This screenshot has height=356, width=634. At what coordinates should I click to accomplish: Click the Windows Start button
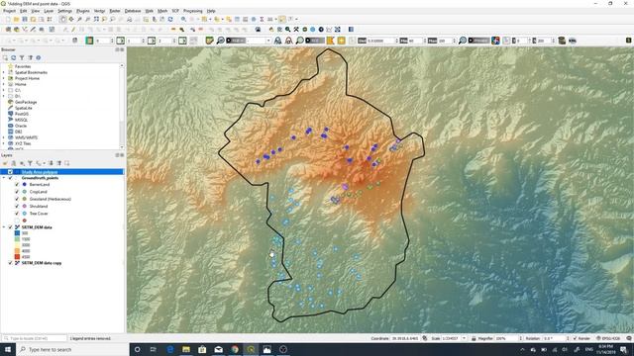(x=8, y=349)
